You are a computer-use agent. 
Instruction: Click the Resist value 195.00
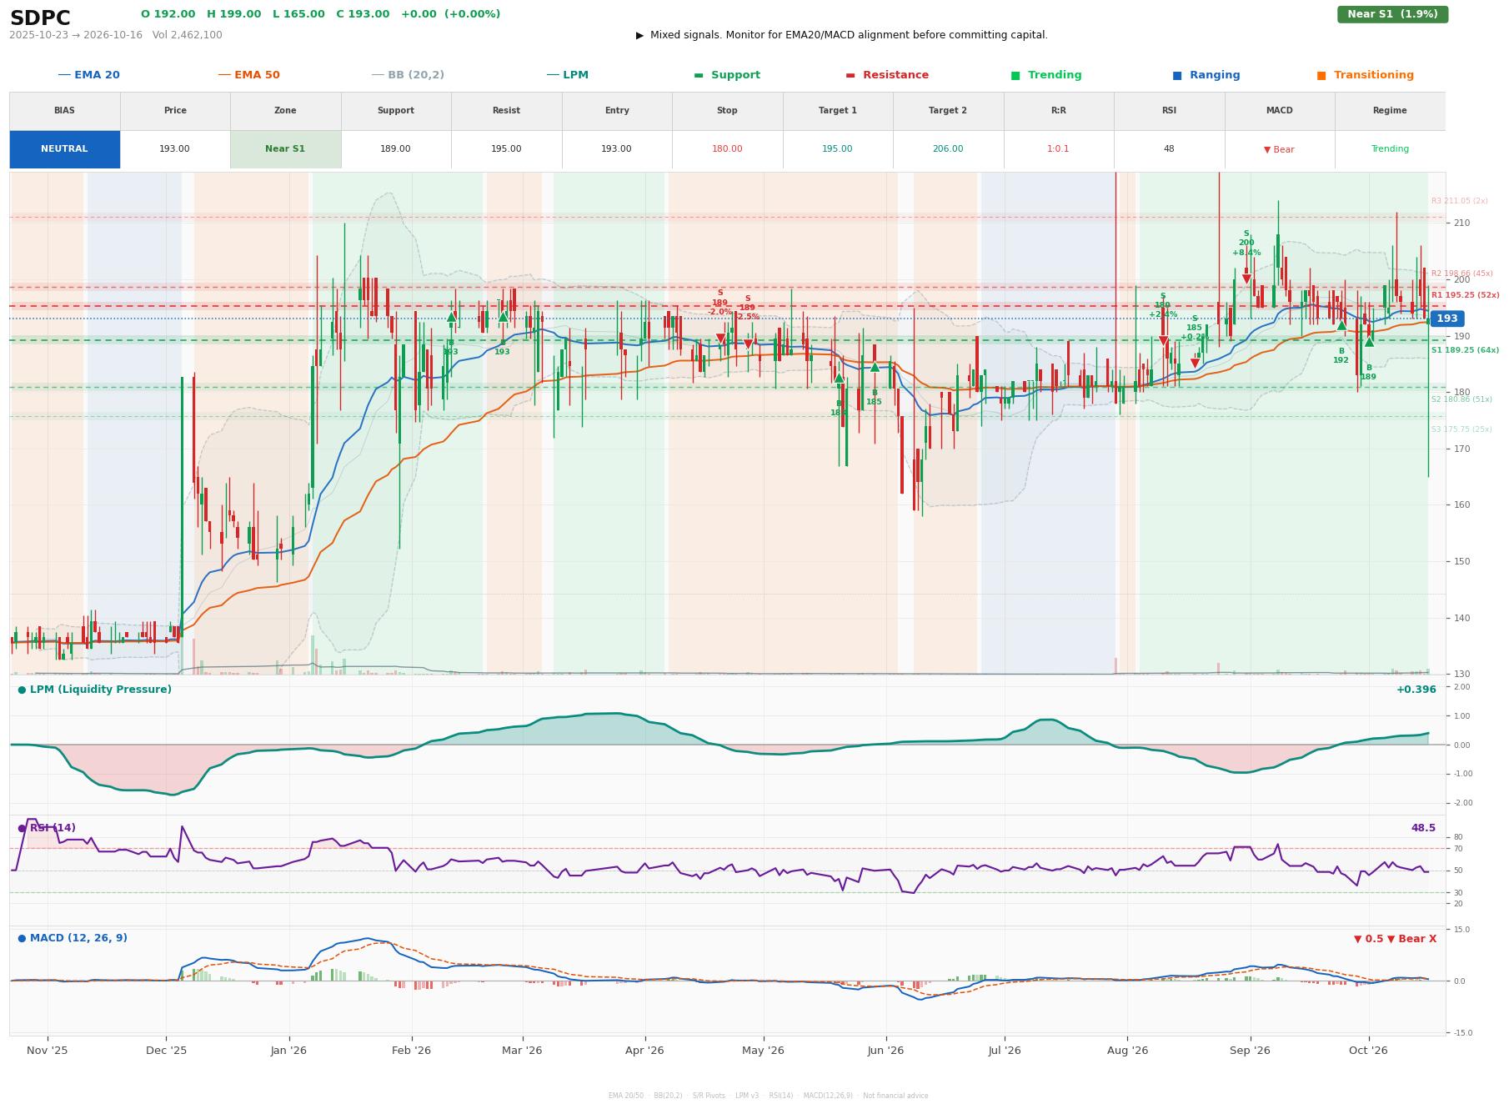click(506, 149)
